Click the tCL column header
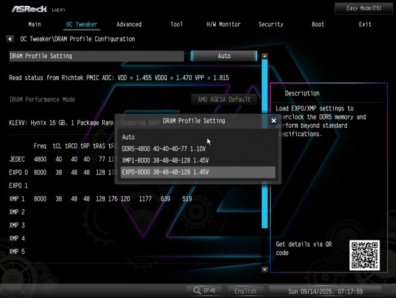Image resolution: width=396 pixels, height=298 pixels. pos(57,146)
